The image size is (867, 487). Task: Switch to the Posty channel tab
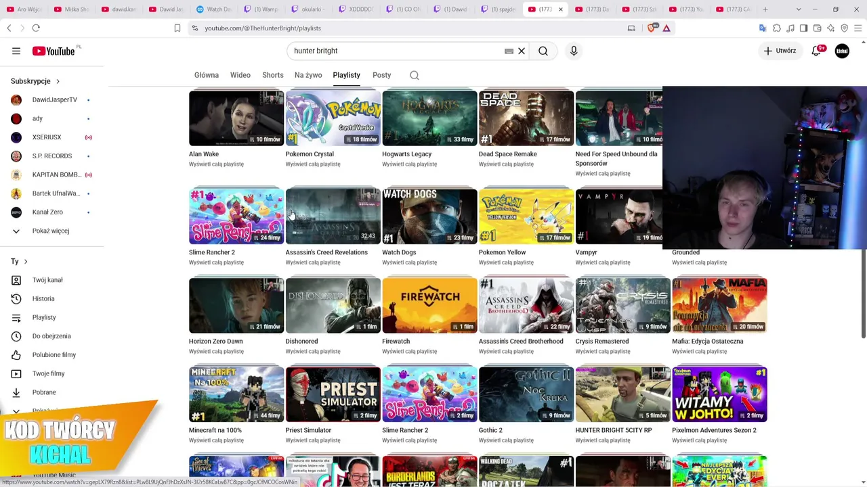(381, 75)
